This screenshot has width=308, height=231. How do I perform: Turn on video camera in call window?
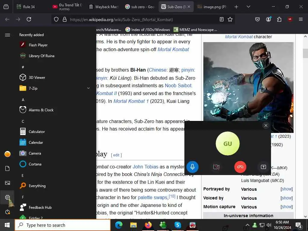216,167
